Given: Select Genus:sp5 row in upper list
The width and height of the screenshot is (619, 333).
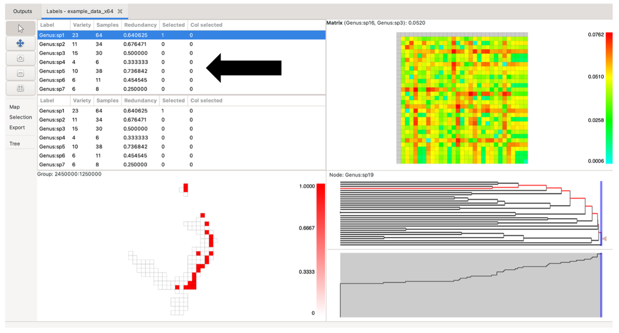Looking at the screenshot, I should pyautogui.click(x=52, y=71).
